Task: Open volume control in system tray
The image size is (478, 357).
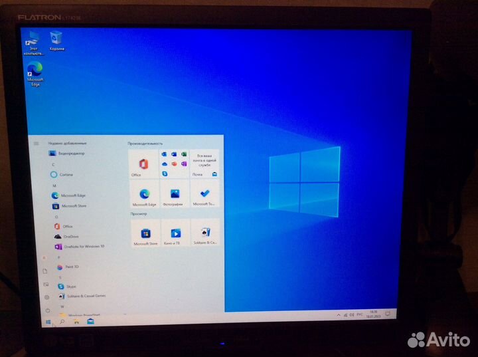Action: 351,314
